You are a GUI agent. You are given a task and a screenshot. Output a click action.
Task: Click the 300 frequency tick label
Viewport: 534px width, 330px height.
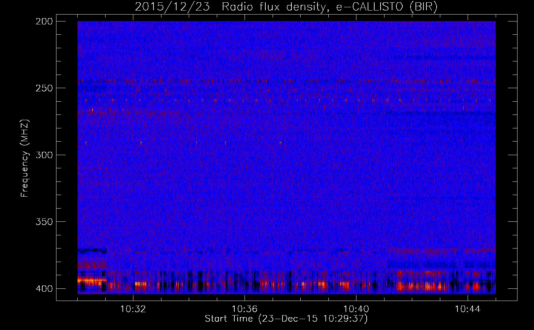coord(44,155)
